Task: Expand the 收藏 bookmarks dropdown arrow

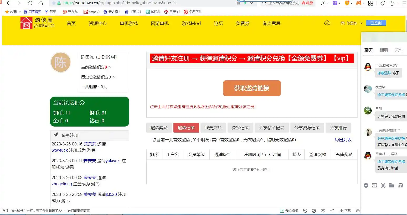Action: click(20, 12)
